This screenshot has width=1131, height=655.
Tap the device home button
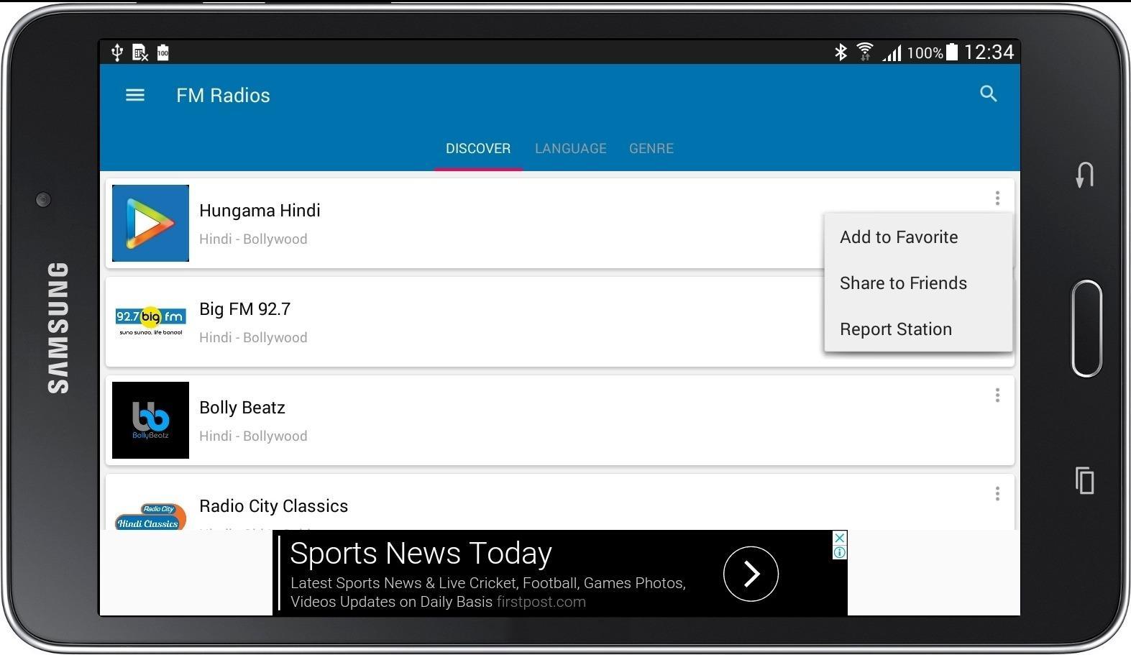tap(1086, 329)
